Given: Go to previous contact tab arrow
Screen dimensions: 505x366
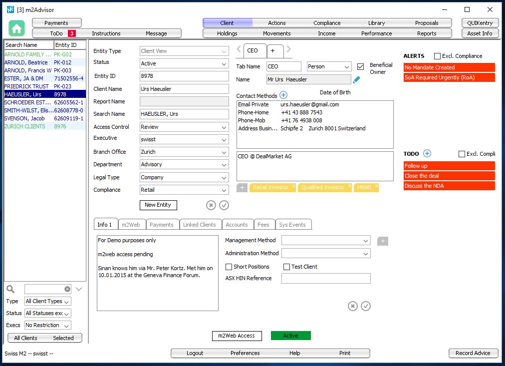Looking at the screenshot, I should coord(239,49).
